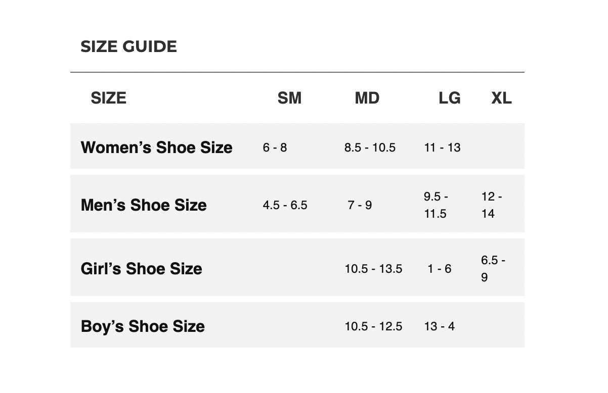This screenshot has width=608, height=393.
Task: Click the Boy's Shoe Size row label
Action: [x=143, y=326]
